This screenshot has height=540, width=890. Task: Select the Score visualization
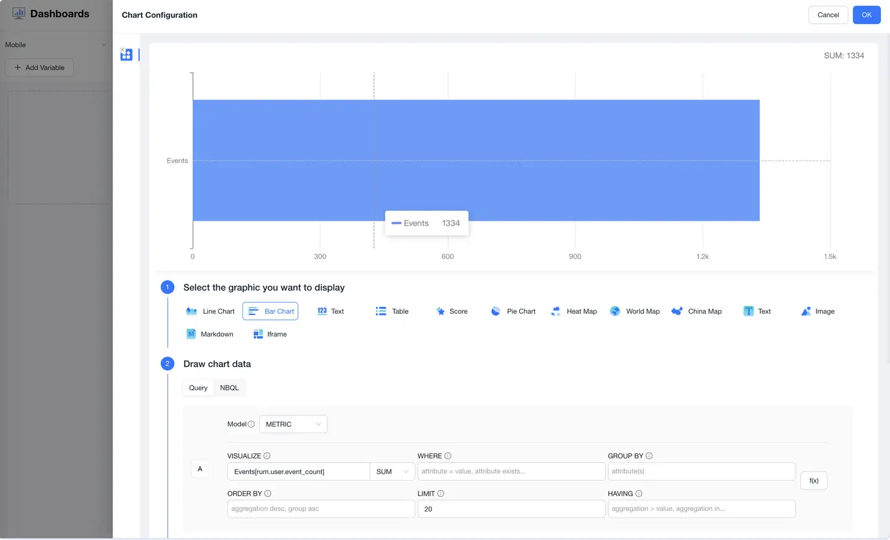click(x=451, y=311)
